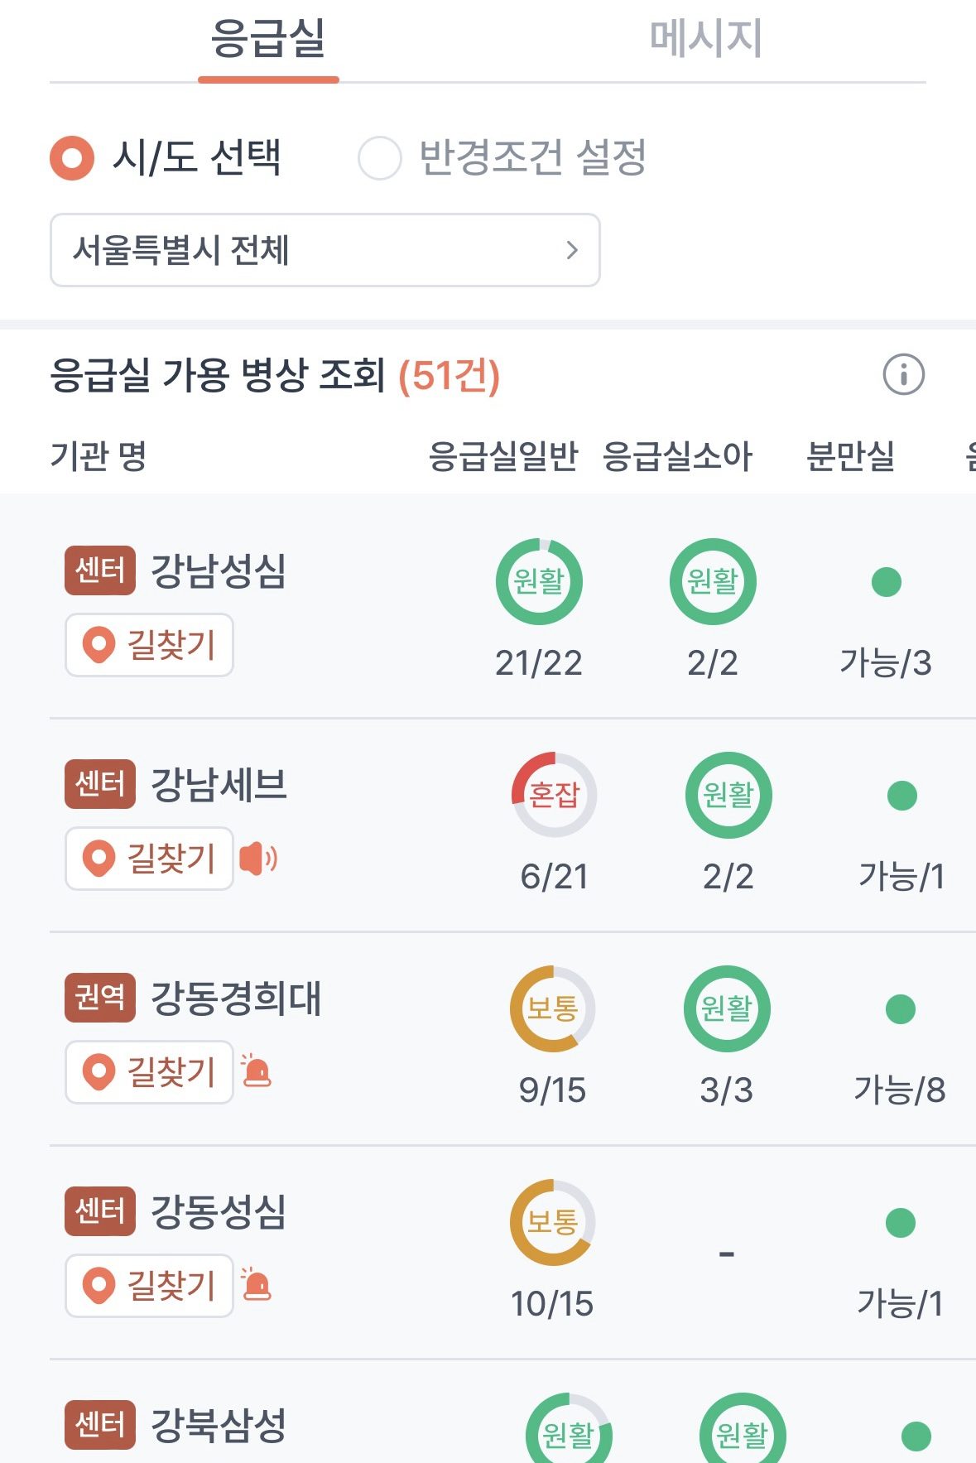Image resolution: width=976 pixels, height=1463 pixels.
Task: Click 길찾기 button for 강남세브
Action: pos(150,859)
